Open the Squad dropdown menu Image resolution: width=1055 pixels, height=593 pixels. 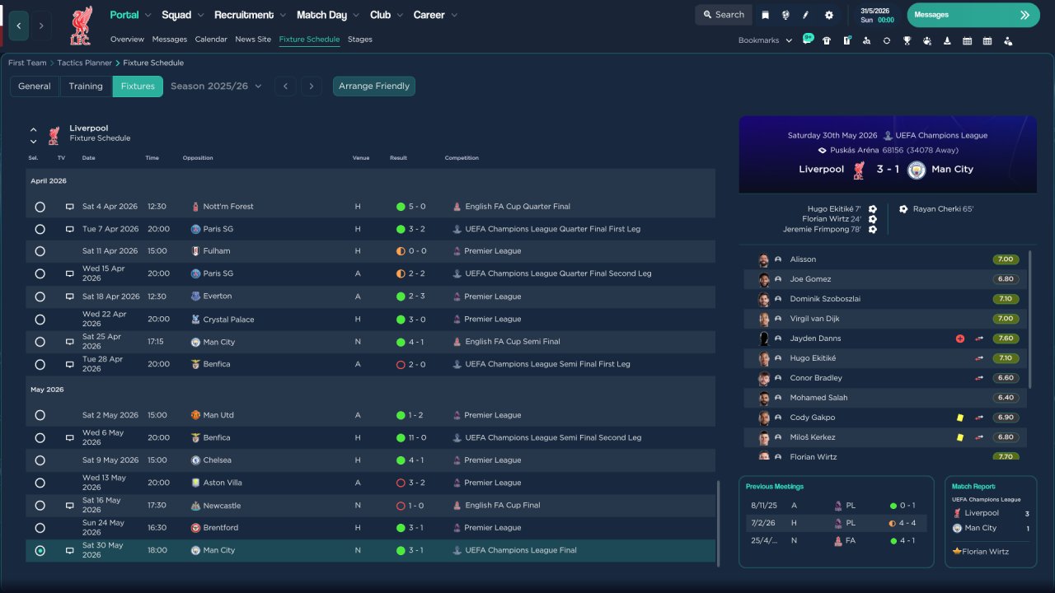click(182, 15)
